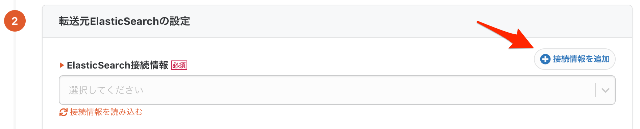Click the 転送元ElasticSearchの設定 section header title
This screenshot has height=129, width=640.
(124, 21)
